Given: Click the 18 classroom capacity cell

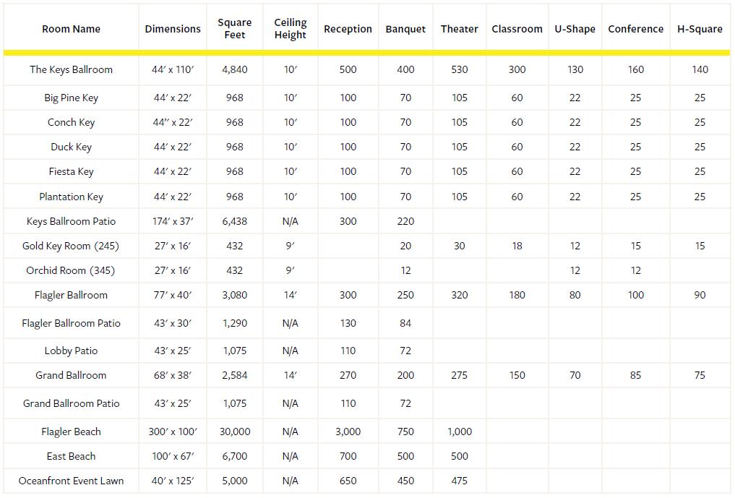Looking at the screenshot, I should [x=517, y=246].
